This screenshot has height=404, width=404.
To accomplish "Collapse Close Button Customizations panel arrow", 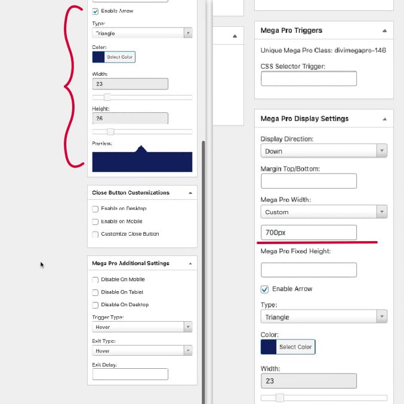I will pyautogui.click(x=190, y=193).
